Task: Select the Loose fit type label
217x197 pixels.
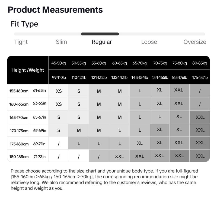Action: click(149, 42)
